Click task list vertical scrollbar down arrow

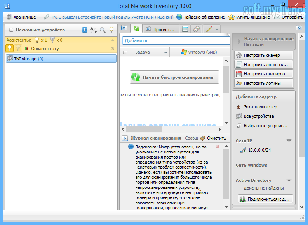[226, 123]
